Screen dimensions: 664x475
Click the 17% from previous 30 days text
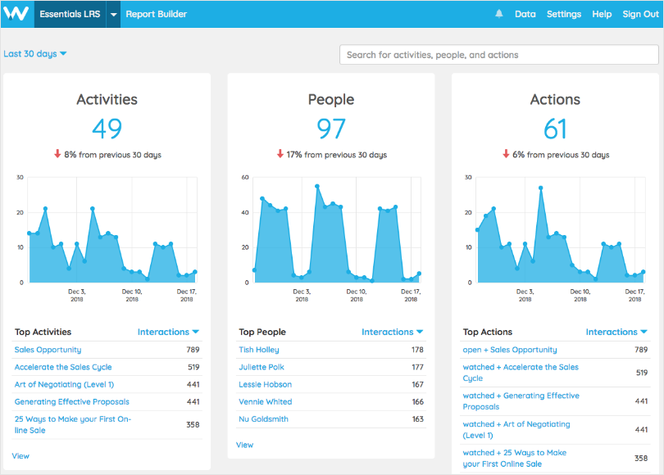337,155
